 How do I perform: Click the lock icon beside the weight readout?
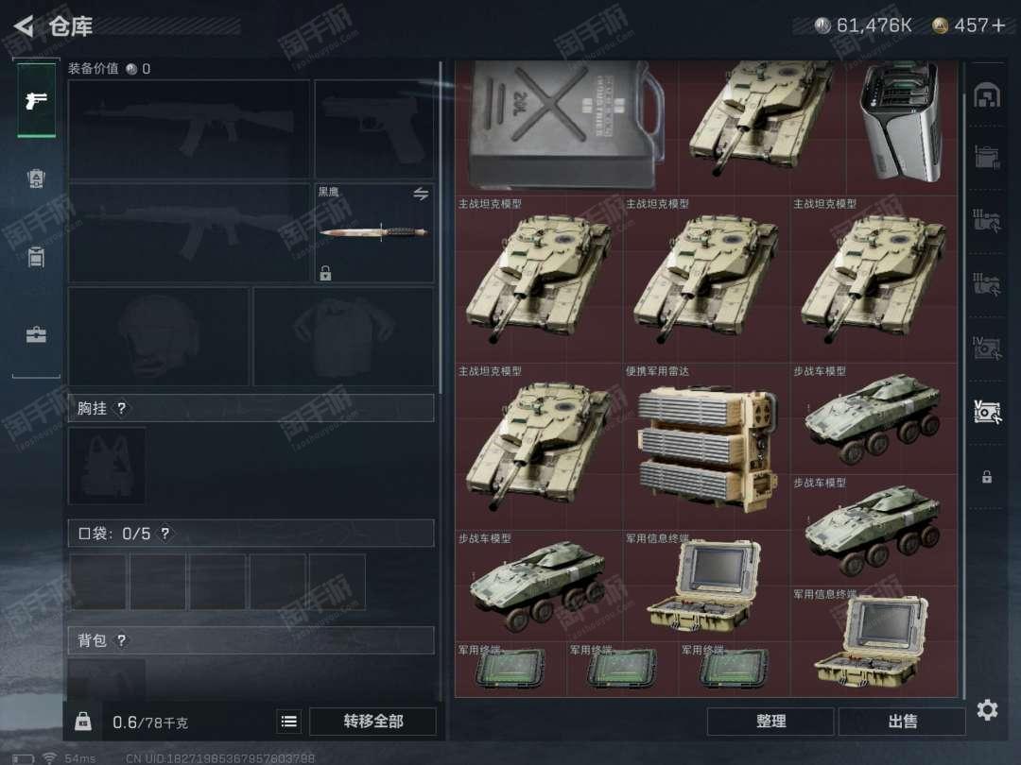pyautogui.click(x=83, y=722)
